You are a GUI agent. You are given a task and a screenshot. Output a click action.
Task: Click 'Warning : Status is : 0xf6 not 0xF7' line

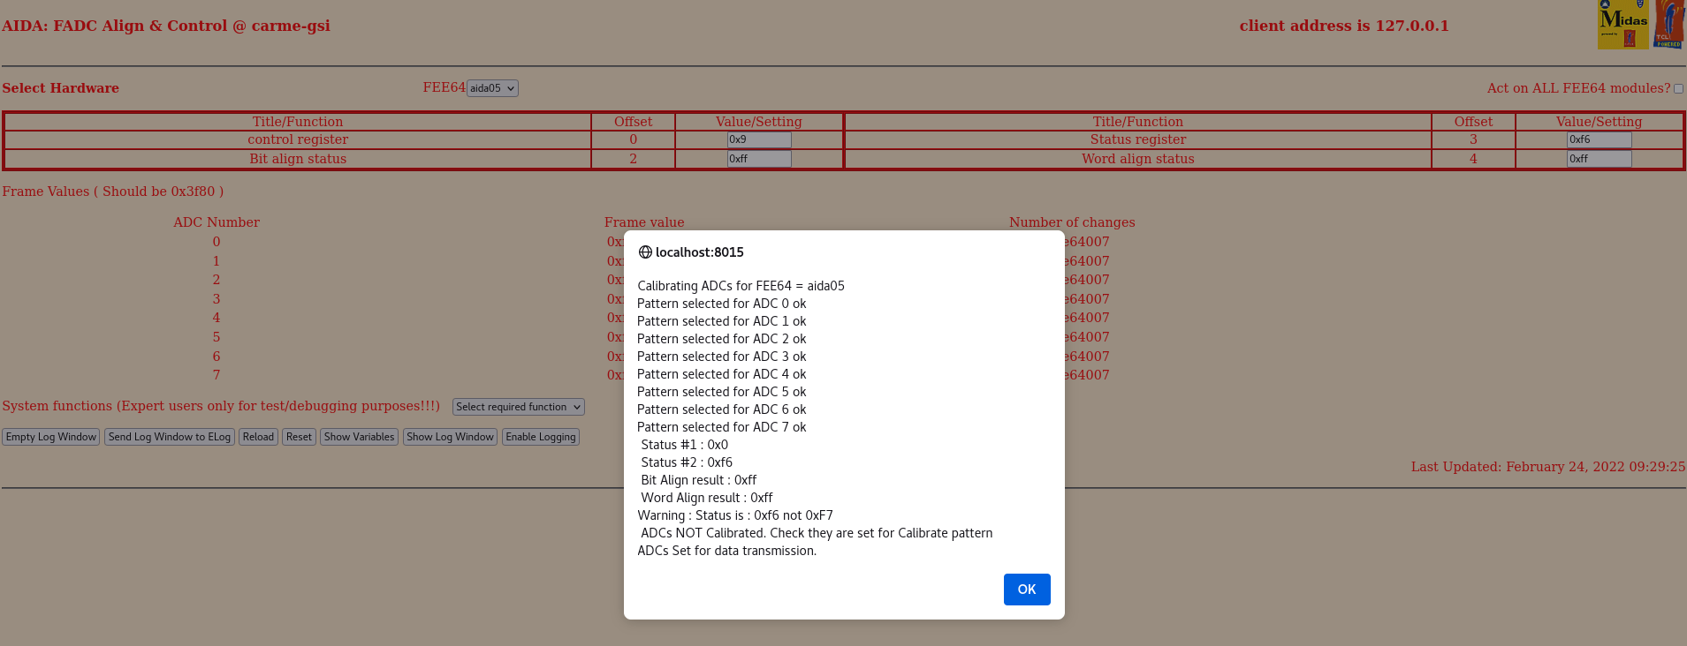pyautogui.click(x=735, y=515)
